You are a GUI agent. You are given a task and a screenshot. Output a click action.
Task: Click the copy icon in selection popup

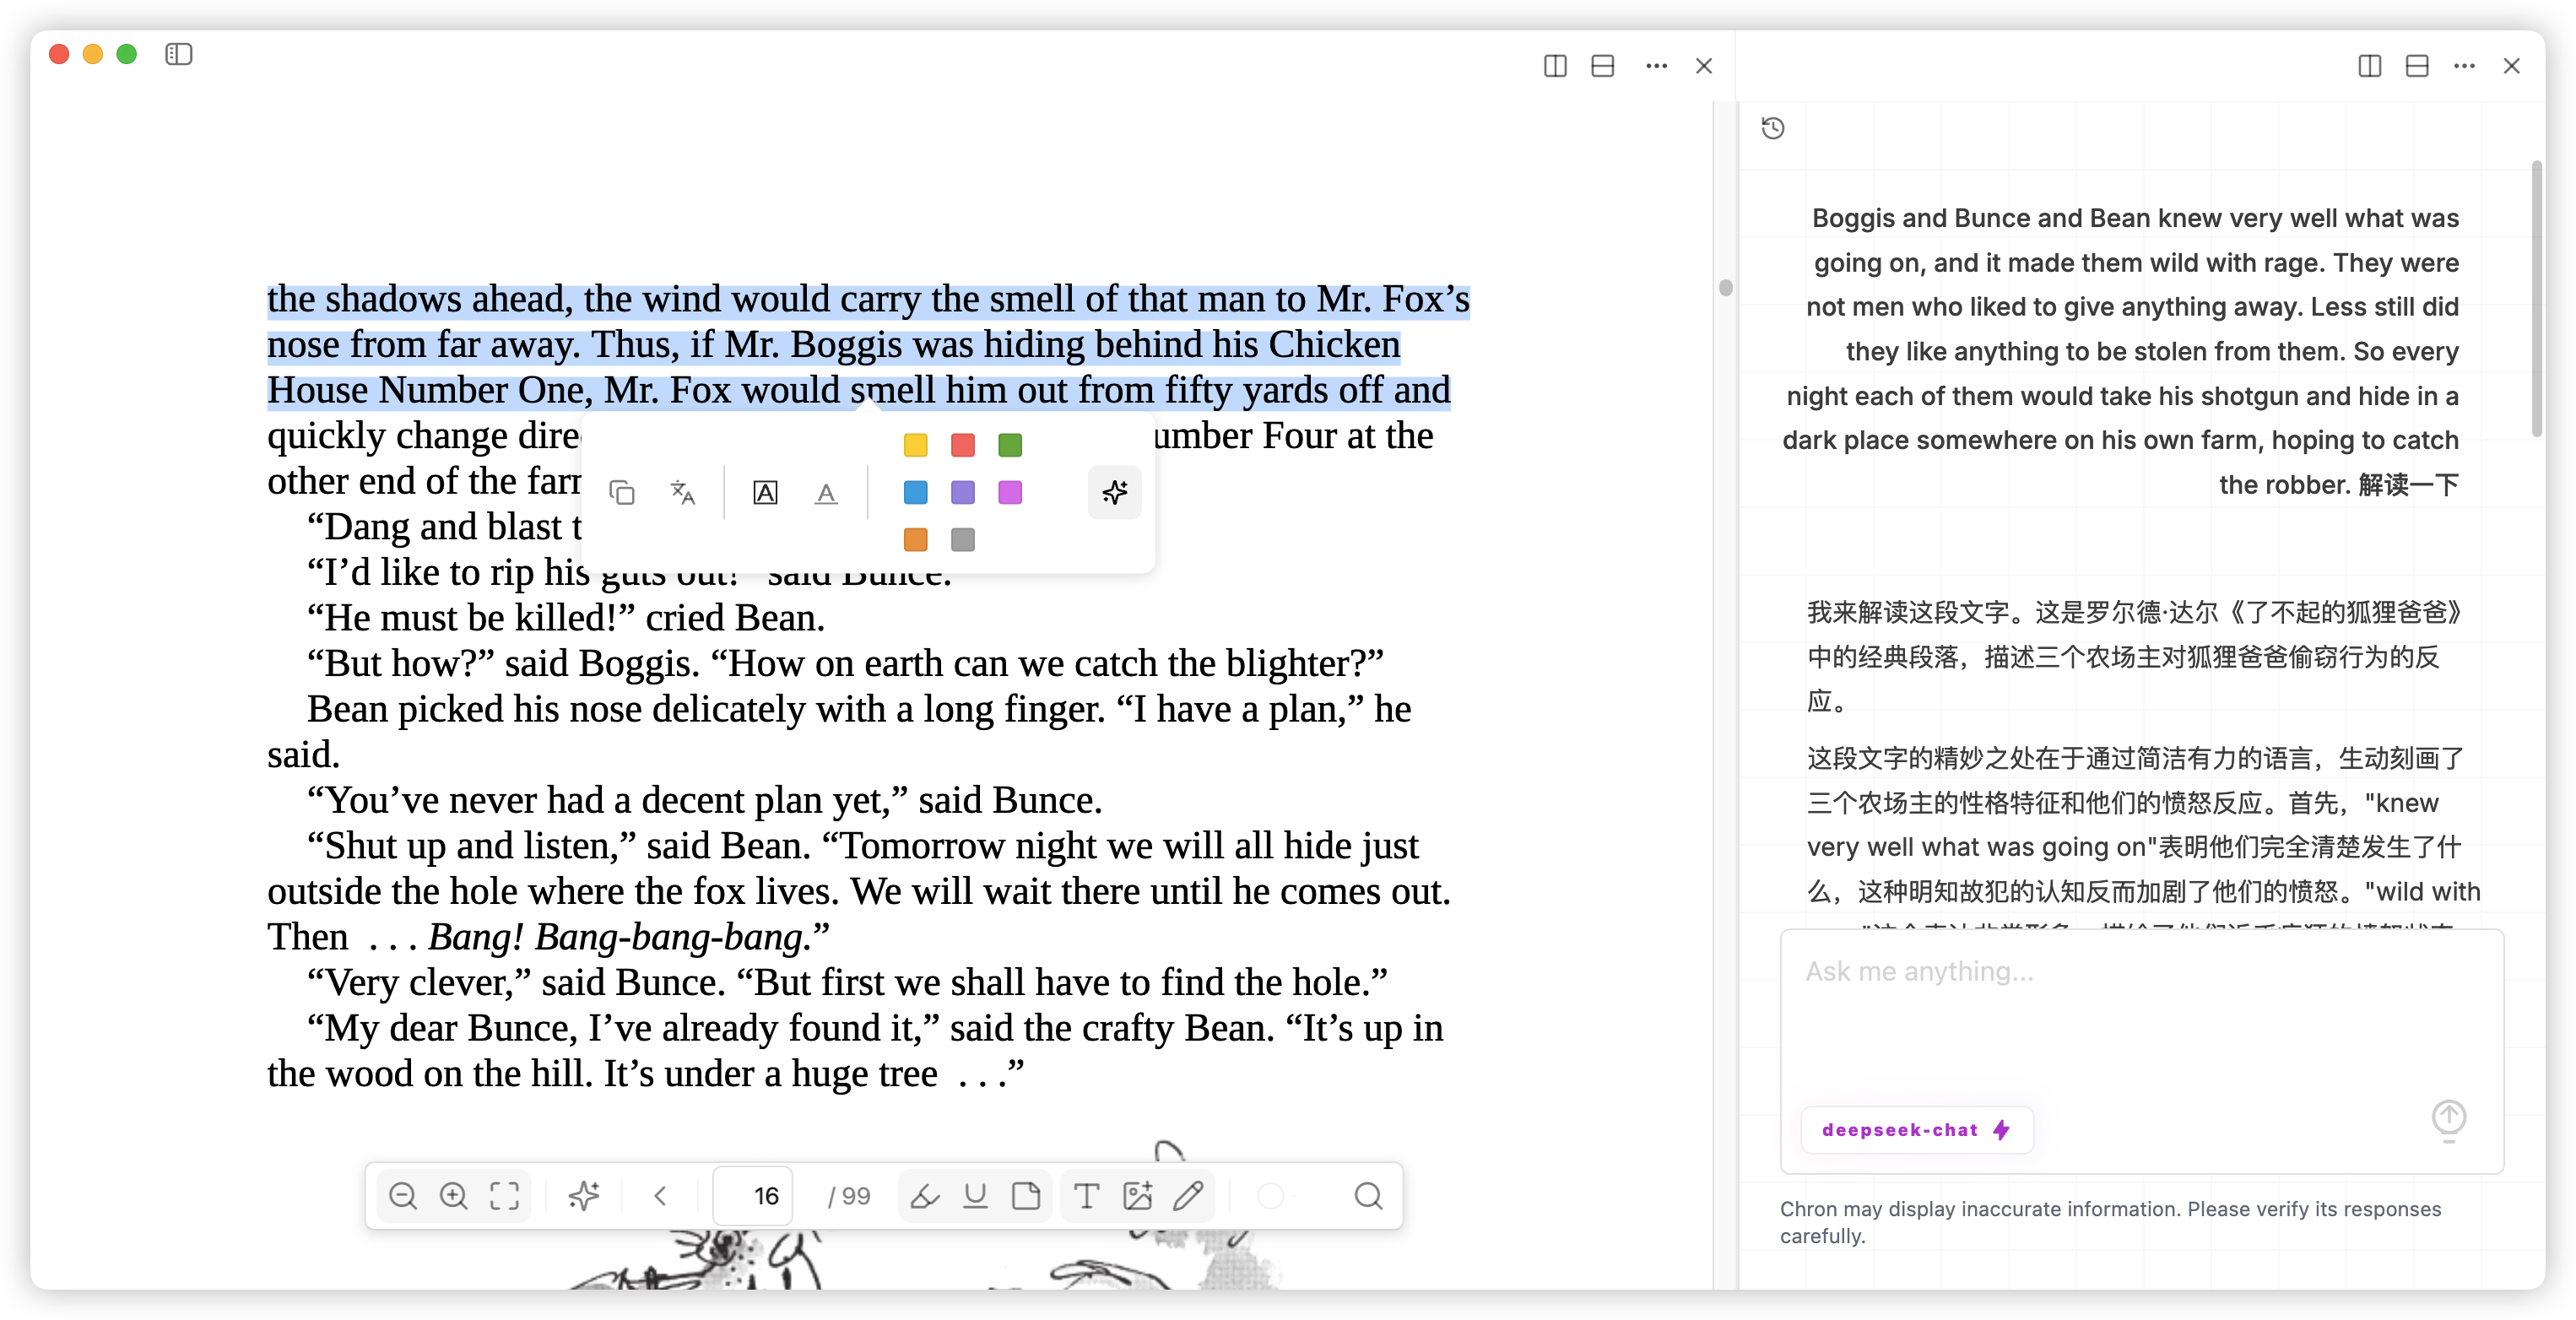pyautogui.click(x=622, y=492)
